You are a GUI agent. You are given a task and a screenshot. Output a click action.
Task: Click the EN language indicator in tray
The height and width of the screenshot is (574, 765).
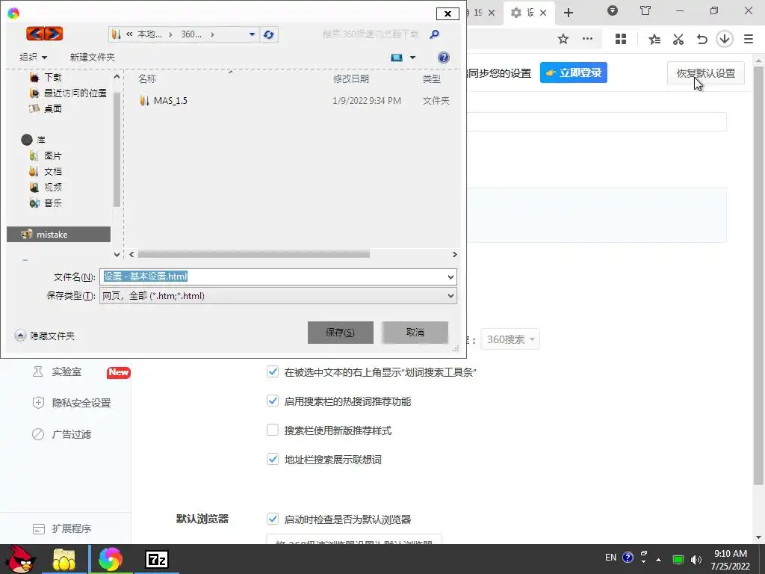(x=610, y=558)
